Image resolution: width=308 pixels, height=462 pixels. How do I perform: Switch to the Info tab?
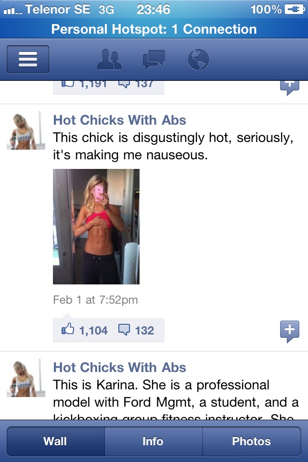pos(154,441)
